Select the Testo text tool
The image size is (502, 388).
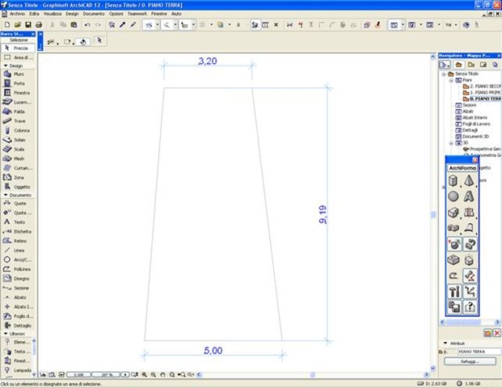pos(19,221)
